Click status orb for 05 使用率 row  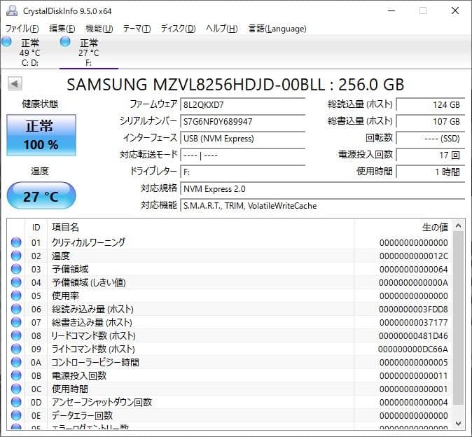[x=16, y=296]
